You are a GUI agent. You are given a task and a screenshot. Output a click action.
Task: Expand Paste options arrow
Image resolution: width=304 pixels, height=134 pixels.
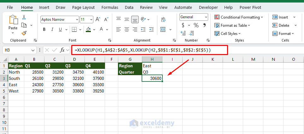click(x=13, y=33)
